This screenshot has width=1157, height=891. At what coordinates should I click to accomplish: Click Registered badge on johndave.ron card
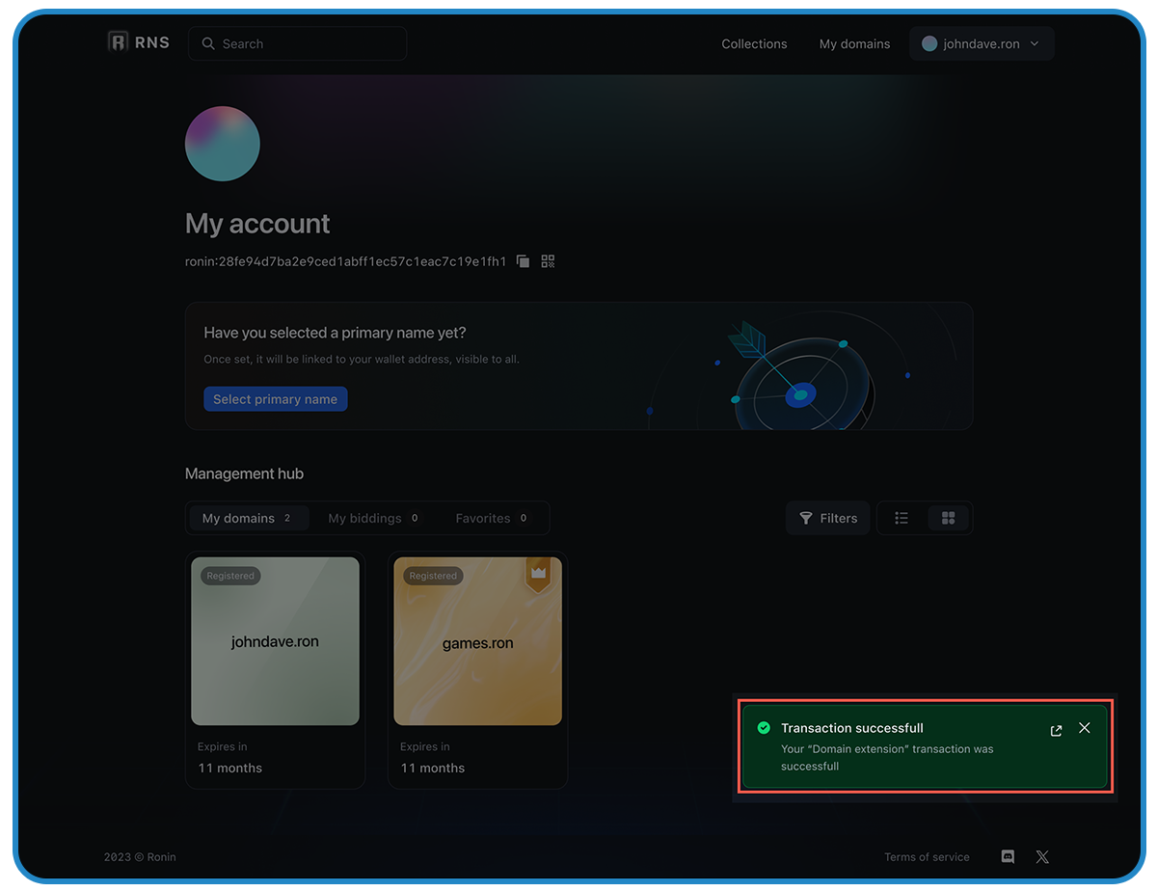coord(230,576)
